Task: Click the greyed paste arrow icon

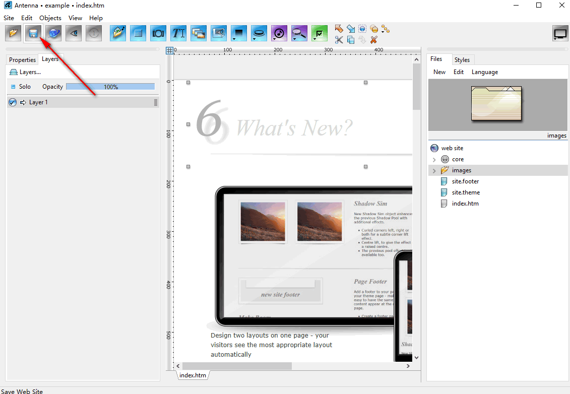Action: (x=362, y=40)
